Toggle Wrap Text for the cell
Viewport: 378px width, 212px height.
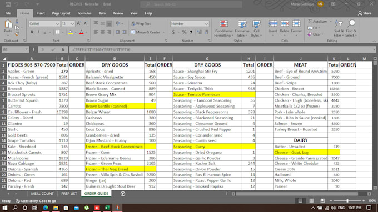pyautogui.click(x=141, y=23)
